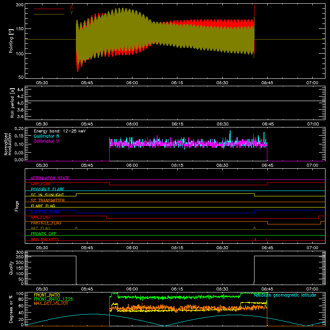
Task: Click the 06:00 time label under the Roll period plot
Action: (132, 124)
